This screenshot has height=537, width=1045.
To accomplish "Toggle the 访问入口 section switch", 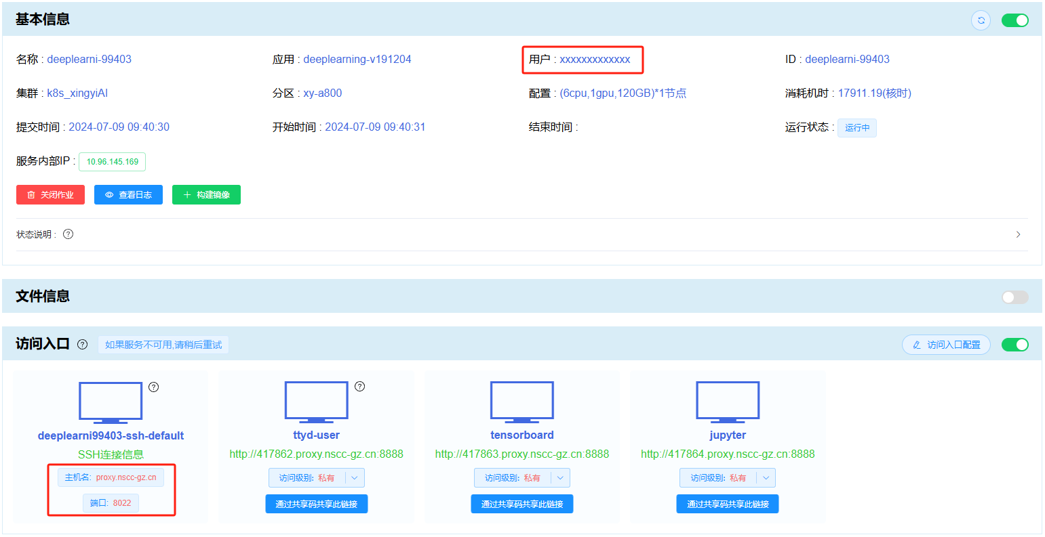I will 1014,345.
